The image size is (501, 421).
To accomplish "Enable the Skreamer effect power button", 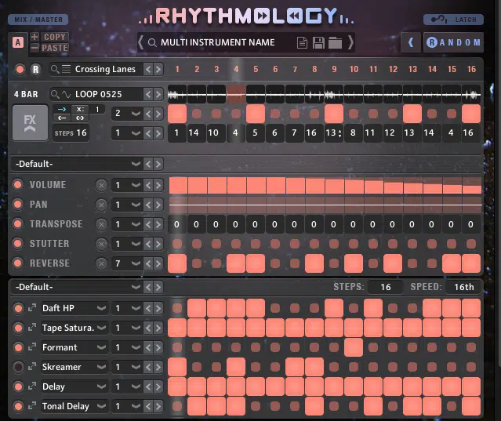I will tap(18, 367).
